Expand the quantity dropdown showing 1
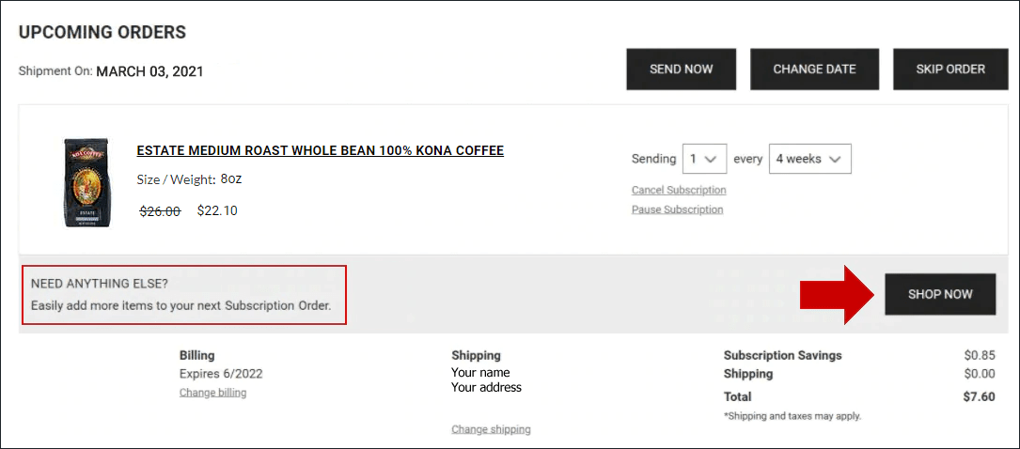Viewport: 1020px width, 449px height. click(704, 159)
